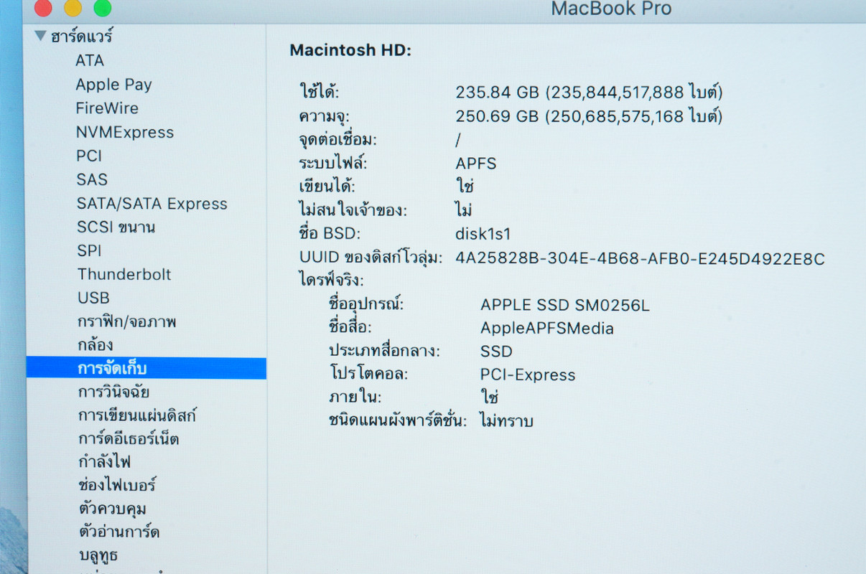This screenshot has height=574, width=866.
Task: Click the ไดรฟ์จริง physical drive label
Action: (331, 280)
